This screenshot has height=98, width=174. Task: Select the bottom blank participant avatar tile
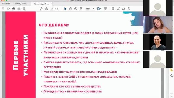pyautogui.click(x=158, y=59)
